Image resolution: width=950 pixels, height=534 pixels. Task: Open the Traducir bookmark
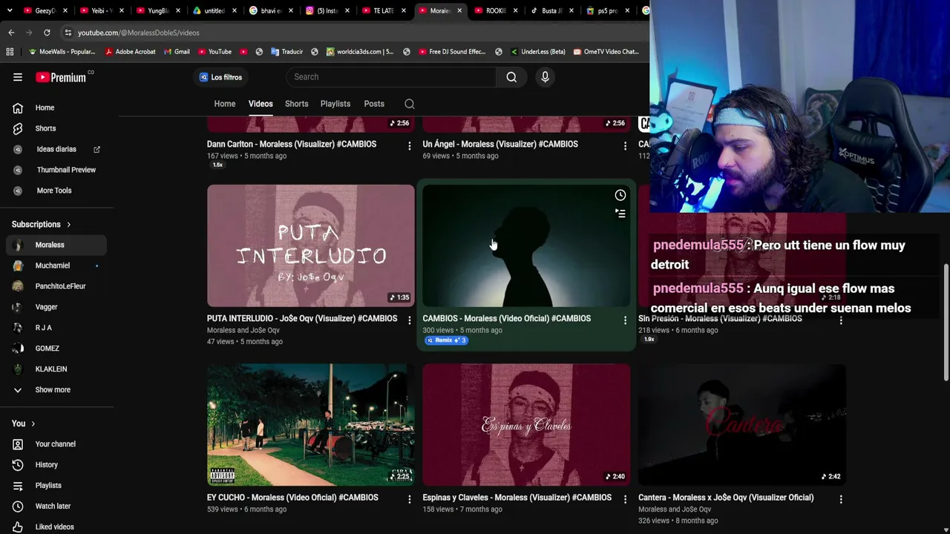point(286,52)
